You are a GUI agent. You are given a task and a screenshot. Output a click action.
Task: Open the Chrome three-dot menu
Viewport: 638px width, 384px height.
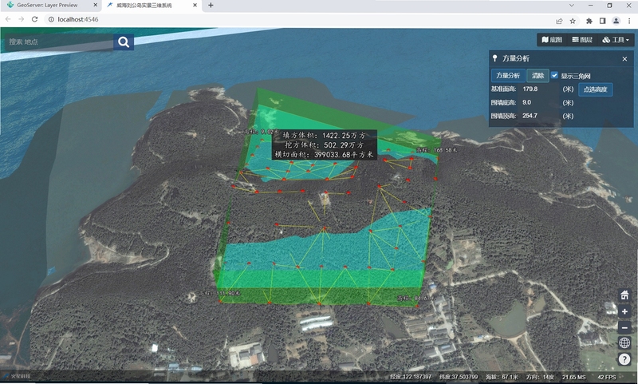tap(629, 21)
